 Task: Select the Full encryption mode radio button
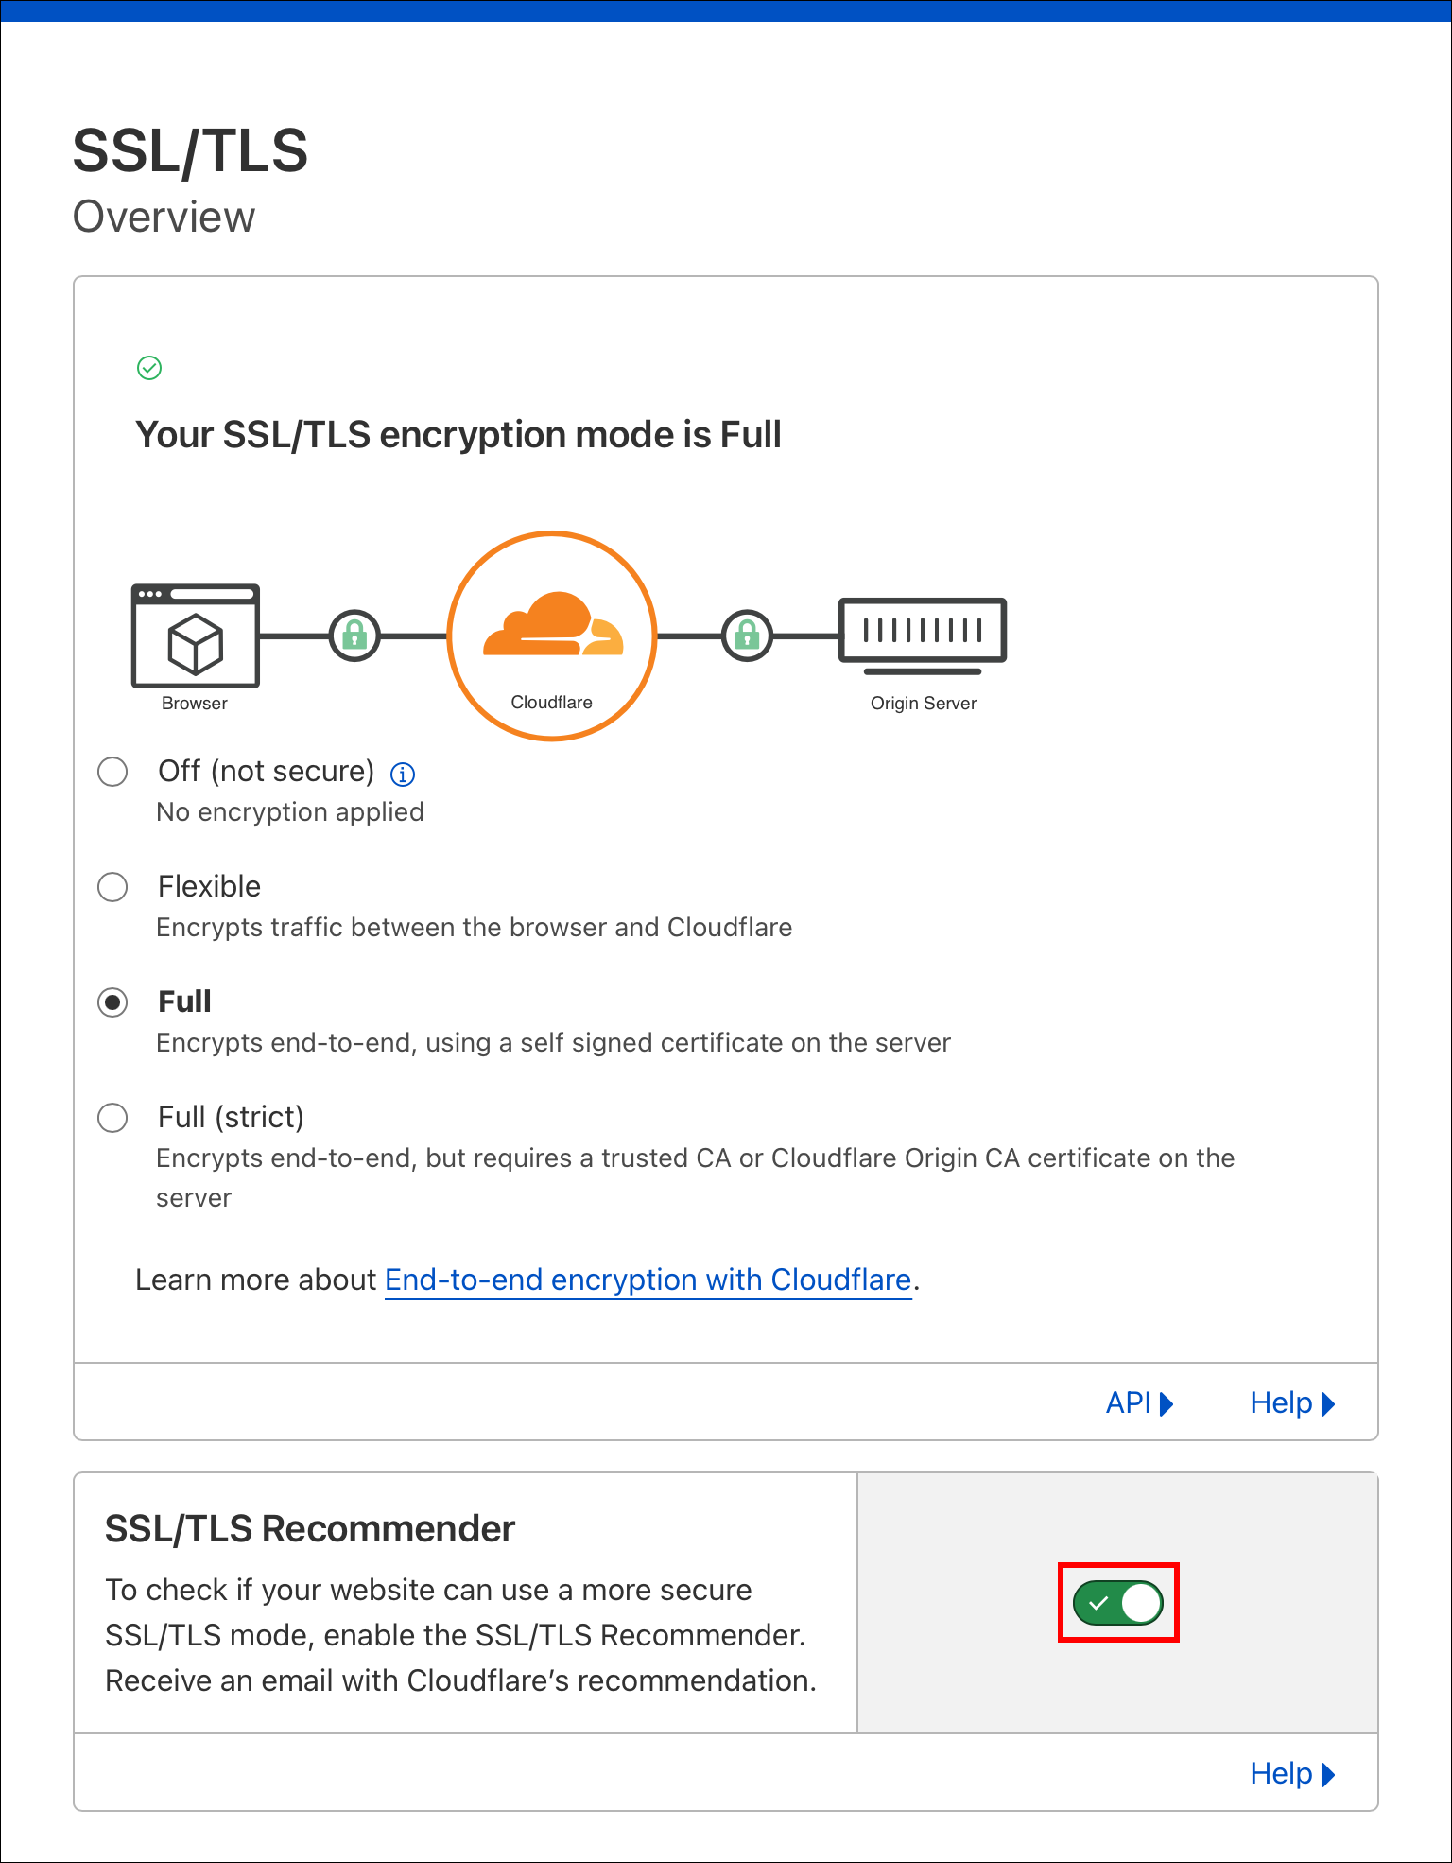pos(112,1002)
